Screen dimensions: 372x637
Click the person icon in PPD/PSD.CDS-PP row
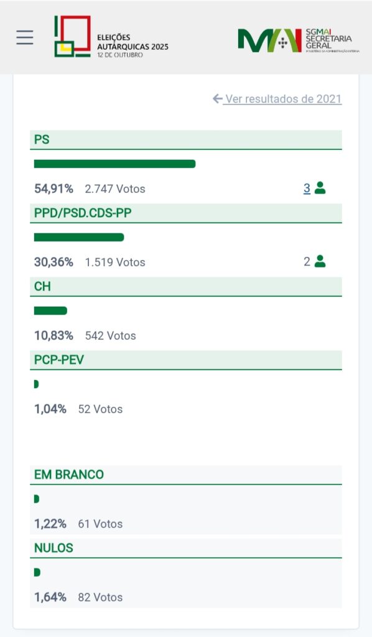(x=320, y=261)
